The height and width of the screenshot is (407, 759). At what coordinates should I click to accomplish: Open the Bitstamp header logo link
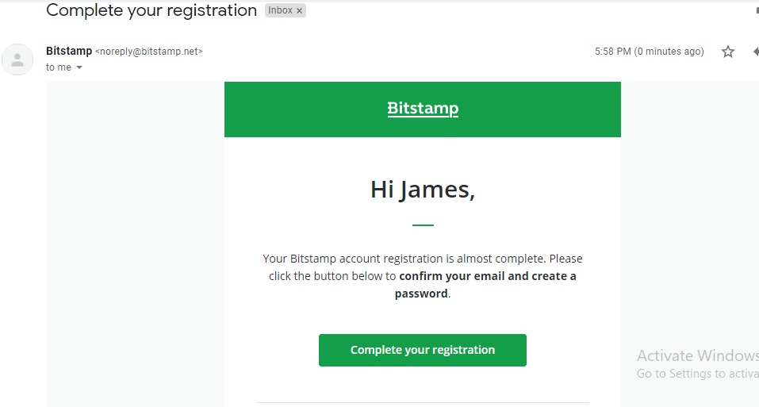click(423, 109)
